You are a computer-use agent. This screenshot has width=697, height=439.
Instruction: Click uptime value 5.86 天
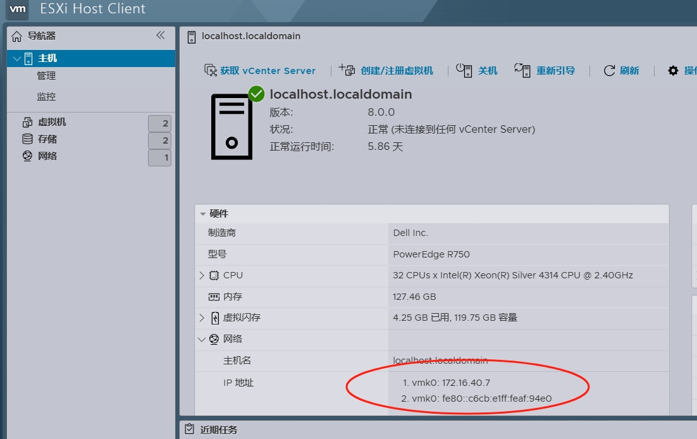click(x=385, y=147)
